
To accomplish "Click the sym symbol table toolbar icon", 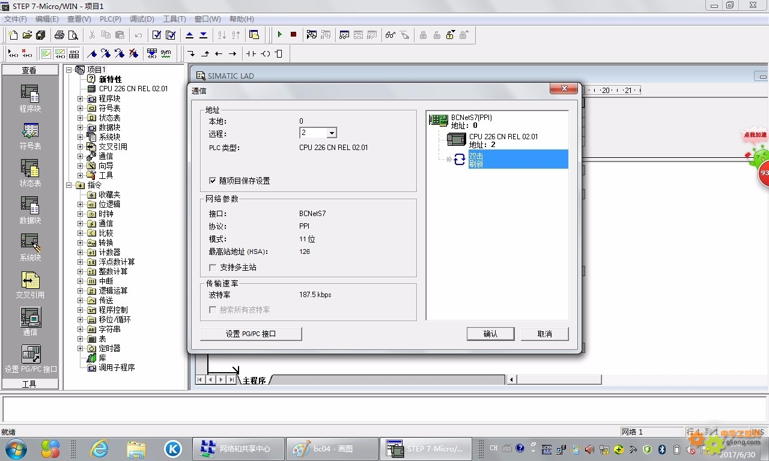I will [166, 53].
